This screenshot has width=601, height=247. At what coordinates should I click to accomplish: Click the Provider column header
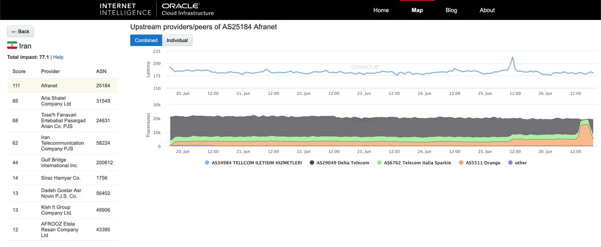[51, 71]
